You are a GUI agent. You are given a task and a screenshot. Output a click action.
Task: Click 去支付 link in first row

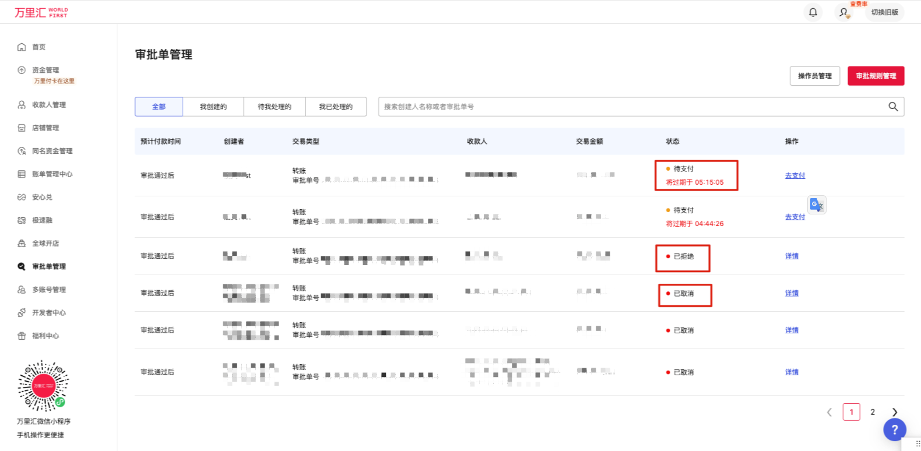tap(795, 175)
